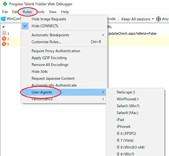Click the Fiddler app logo icon
The height and width of the screenshot is (156, 169).
5,4
